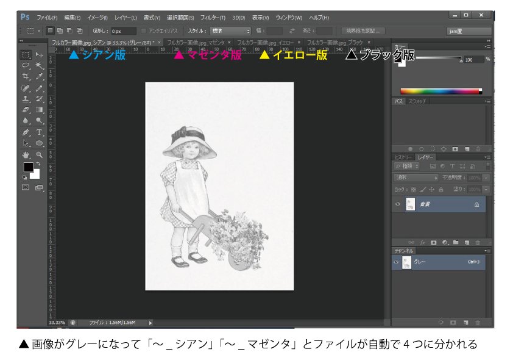Reset default foreground and background colors
Viewport: 513px width, 363px height.
(24, 178)
